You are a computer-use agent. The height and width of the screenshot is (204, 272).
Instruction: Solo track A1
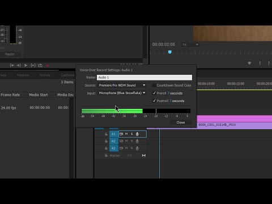[132, 134]
